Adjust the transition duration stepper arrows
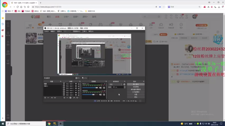The width and height of the screenshot is (225, 126). 125,87
